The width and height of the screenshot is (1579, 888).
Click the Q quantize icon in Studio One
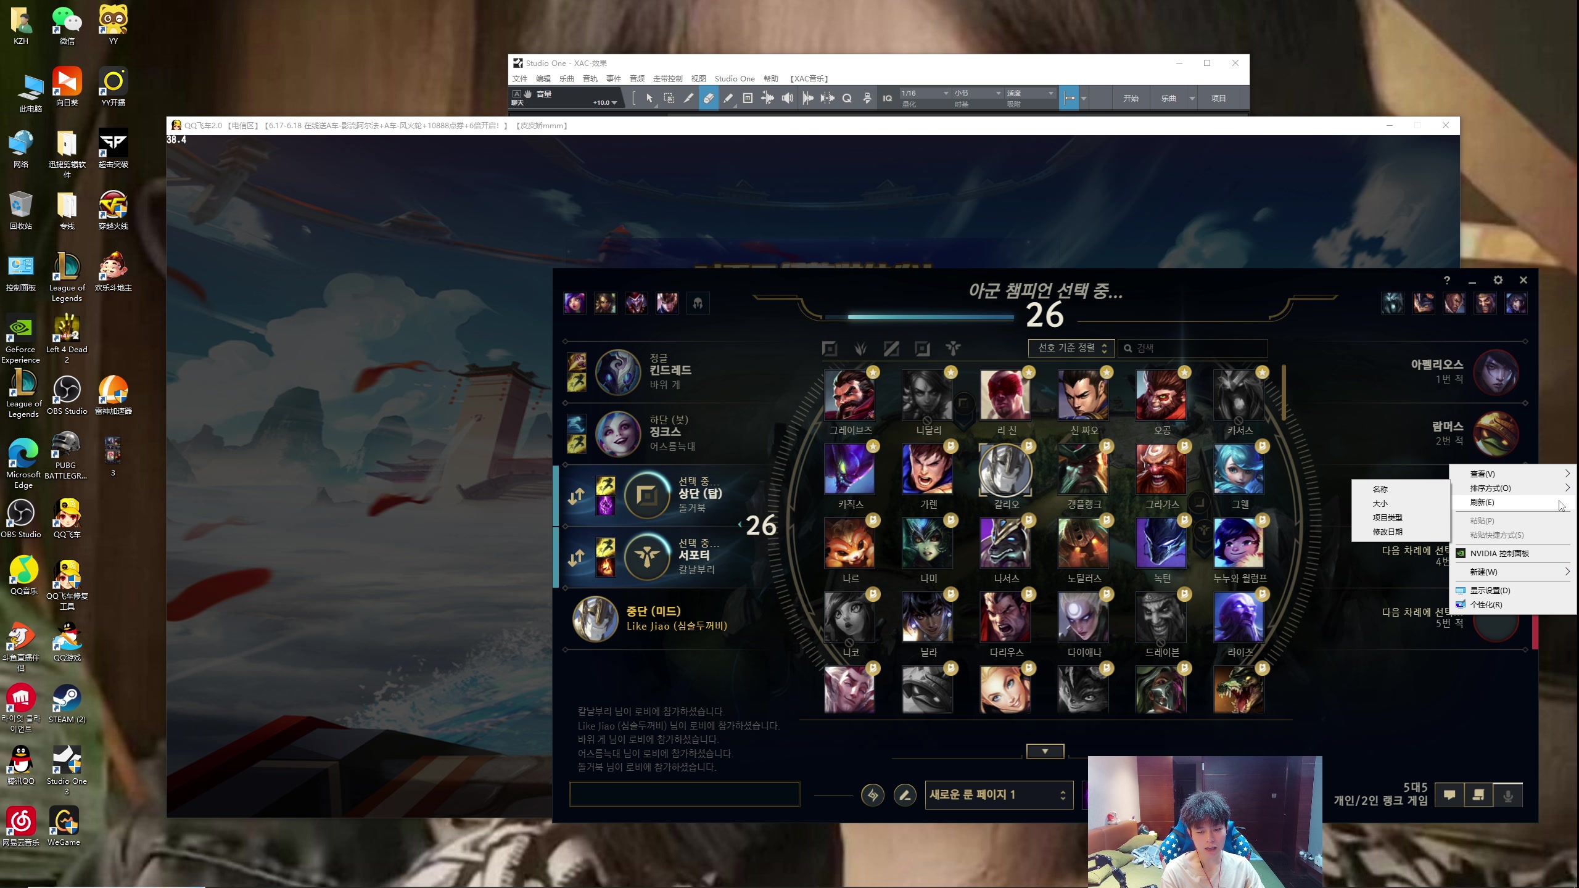point(847,98)
